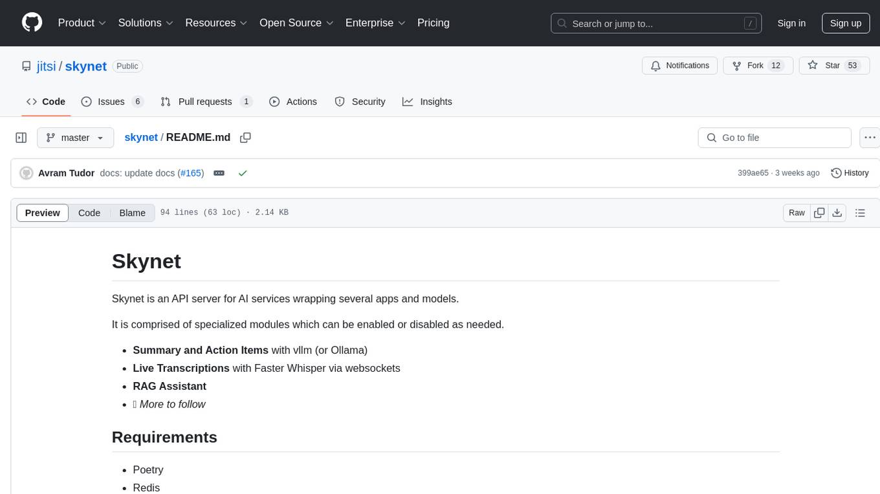Click the Notifications bell button

pyautogui.click(x=680, y=66)
